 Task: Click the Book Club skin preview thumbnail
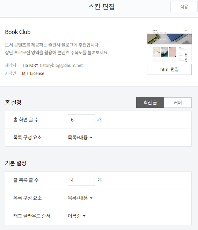(169, 46)
